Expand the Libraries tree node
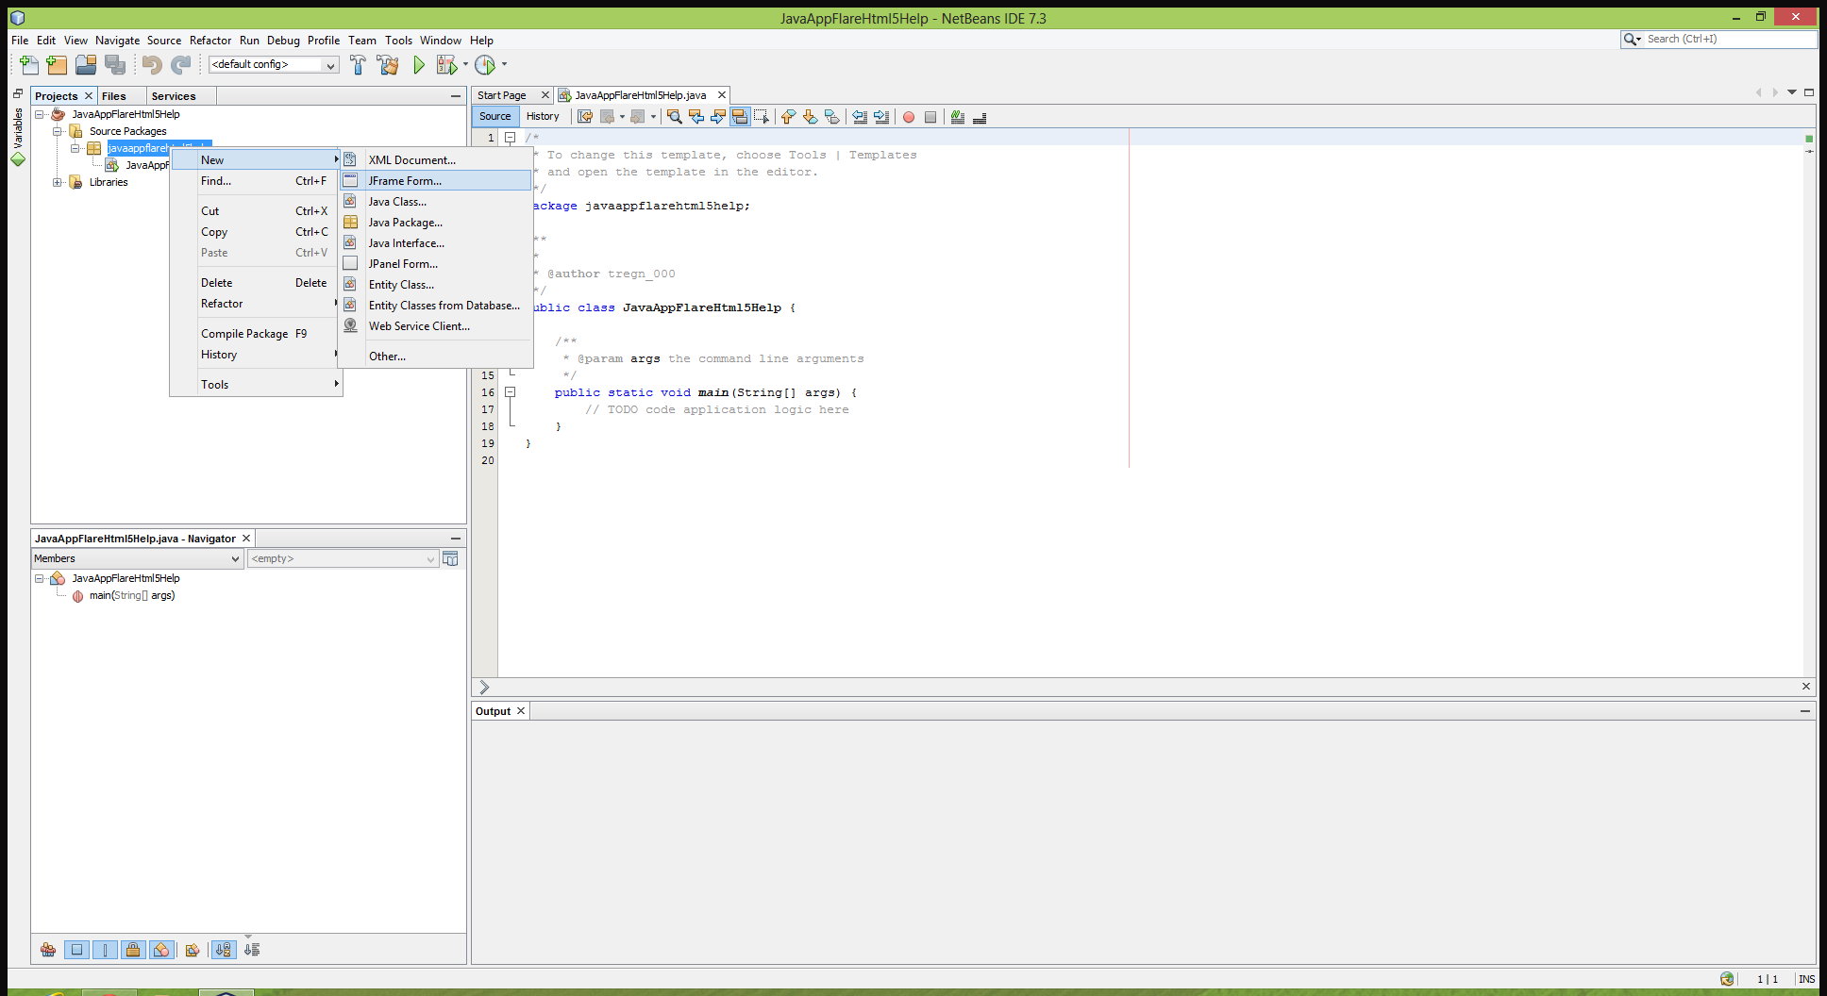 click(x=57, y=182)
